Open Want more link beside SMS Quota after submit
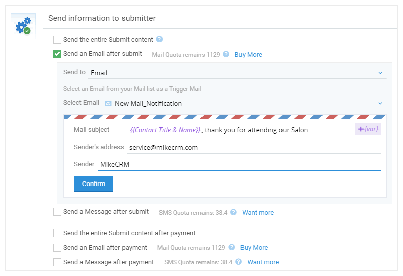This screenshot has height=276, width=403. click(x=258, y=213)
